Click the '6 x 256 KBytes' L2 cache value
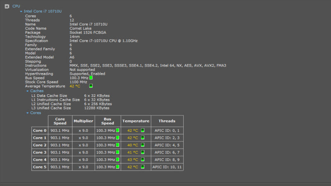 click(x=98, y=104)
